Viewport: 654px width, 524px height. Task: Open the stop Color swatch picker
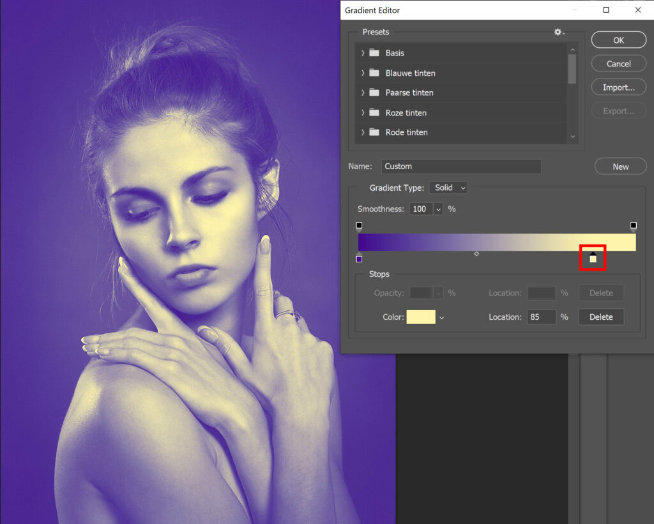pyautogui.click(x=421, y=317)
